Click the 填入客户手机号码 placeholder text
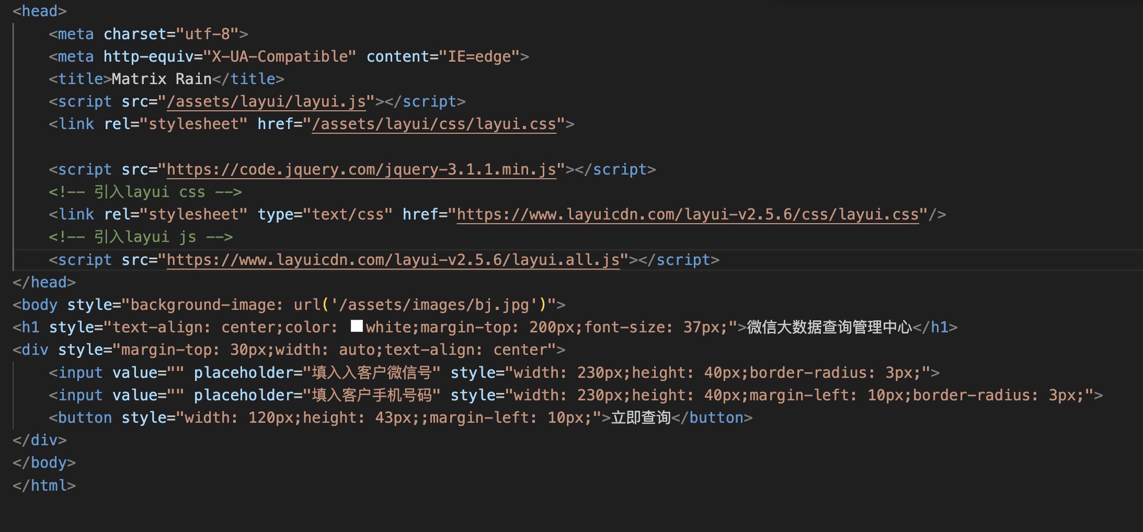Viewport: 1143px width, 532px height. pyautogui.click(x=372, y=395)
